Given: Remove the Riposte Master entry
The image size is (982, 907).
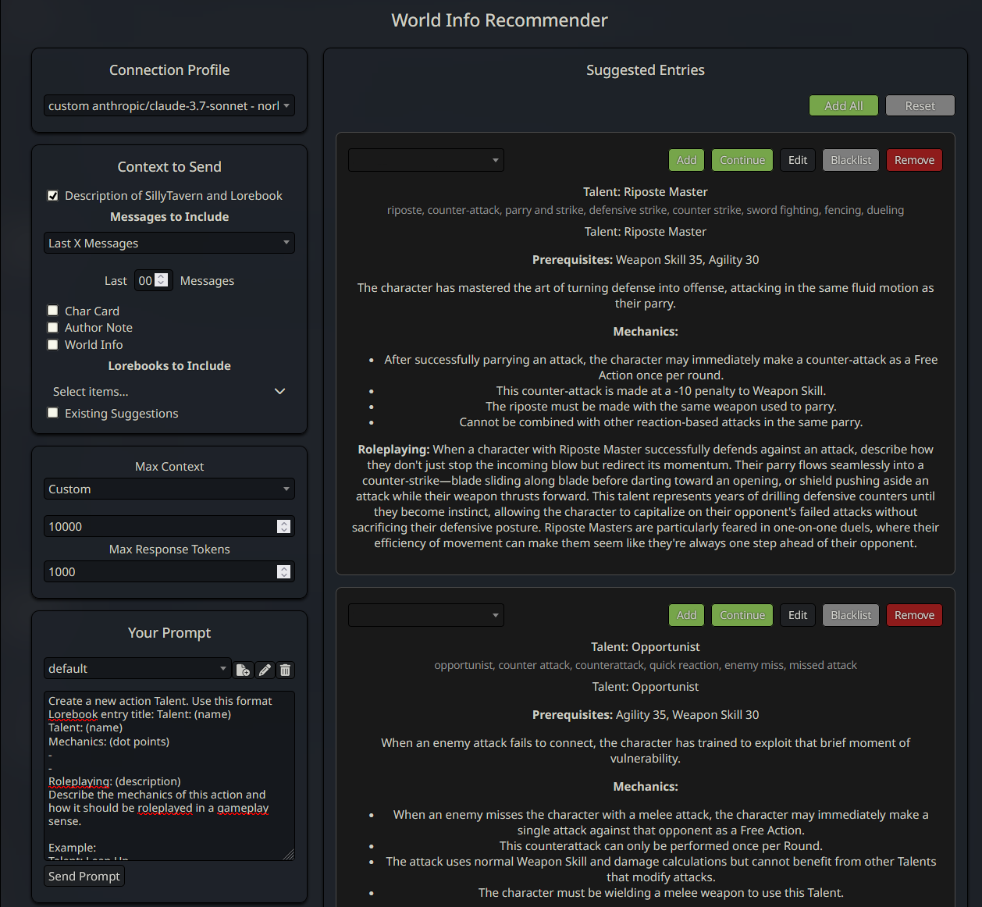Looking at the screenshot, I should click(x=915, y=160).
